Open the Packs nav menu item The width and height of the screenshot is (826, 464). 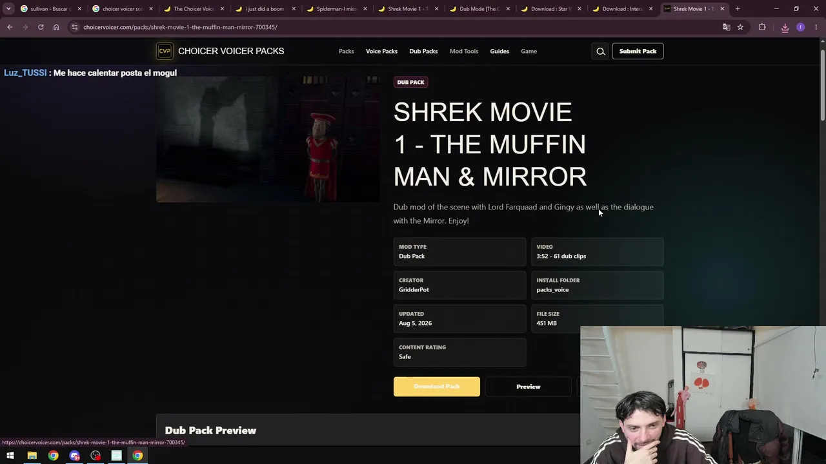[x=347, y=52]
